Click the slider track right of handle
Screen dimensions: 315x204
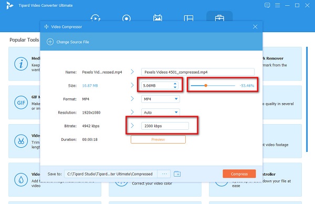(x=221, y=86)
